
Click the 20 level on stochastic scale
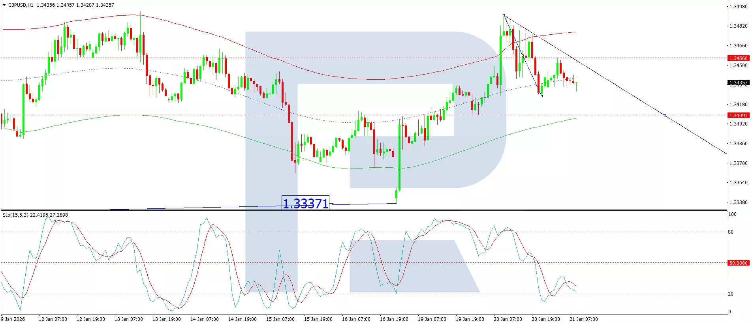point(731,294)
